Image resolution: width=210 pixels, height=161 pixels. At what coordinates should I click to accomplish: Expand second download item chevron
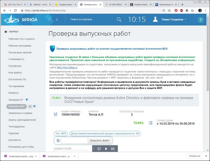[x=74, y=156]
